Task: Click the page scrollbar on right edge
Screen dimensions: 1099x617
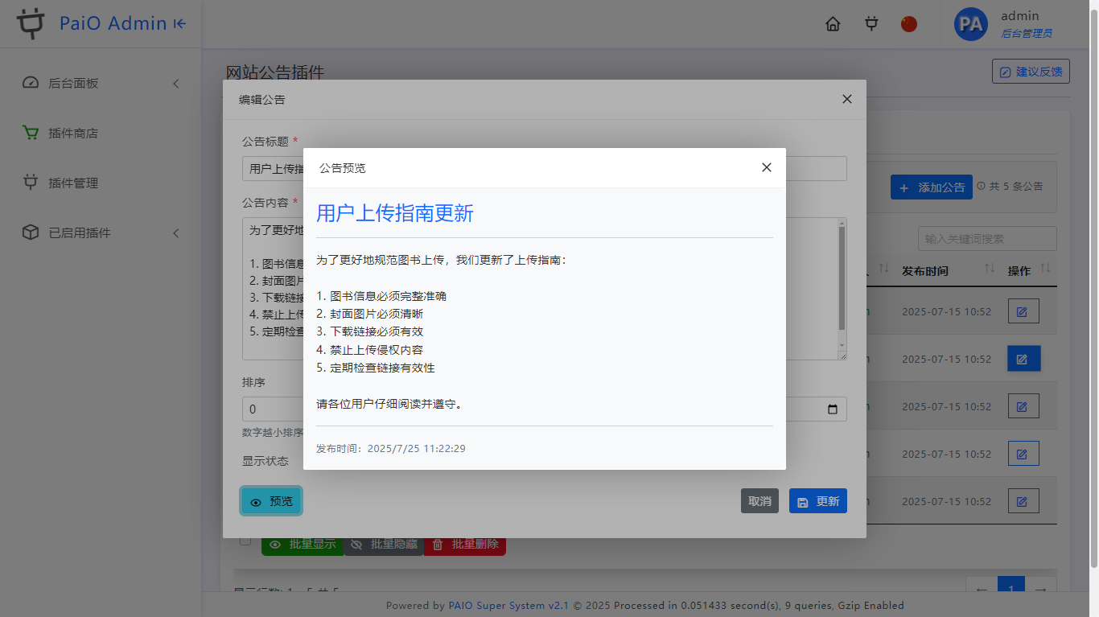Action: [1093, 290]
